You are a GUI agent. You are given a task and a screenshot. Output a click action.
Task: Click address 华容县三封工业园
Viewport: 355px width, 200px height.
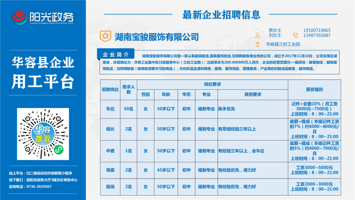[x=283, y=44]
